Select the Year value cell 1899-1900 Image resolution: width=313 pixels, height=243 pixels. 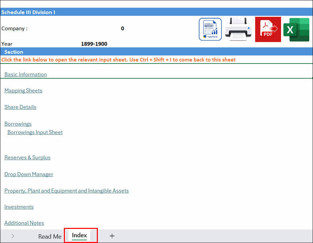coord(94,44)
